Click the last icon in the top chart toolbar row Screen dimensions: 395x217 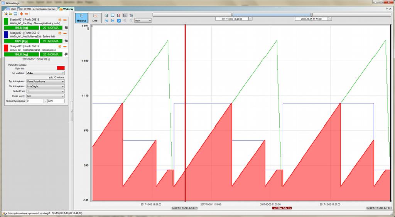pos(131,15)
